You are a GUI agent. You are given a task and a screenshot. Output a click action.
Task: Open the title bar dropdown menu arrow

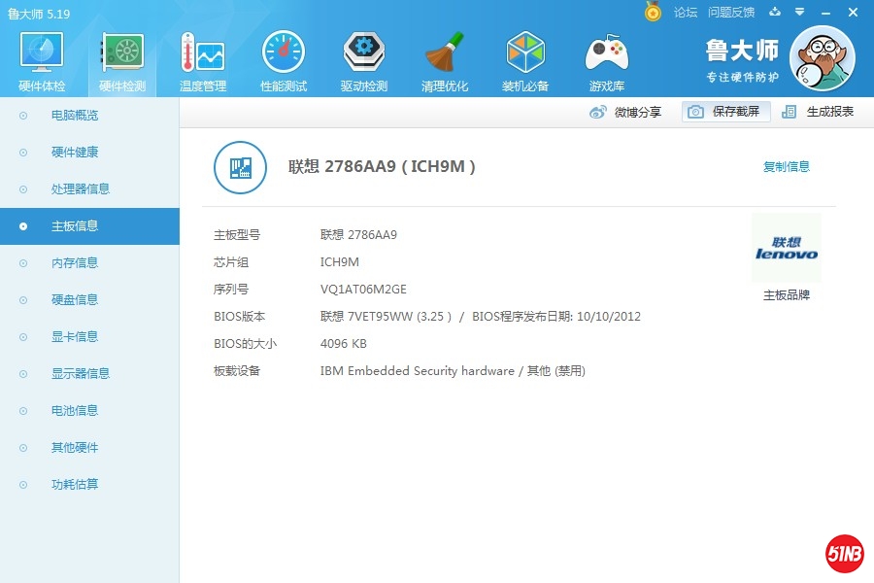click(799, 12)
